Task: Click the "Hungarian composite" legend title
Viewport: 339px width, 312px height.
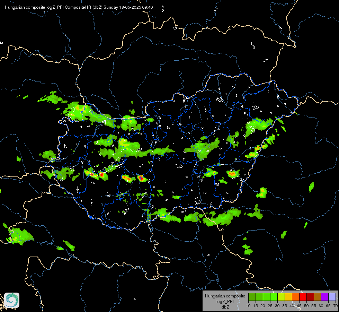Action: [225, 296]
